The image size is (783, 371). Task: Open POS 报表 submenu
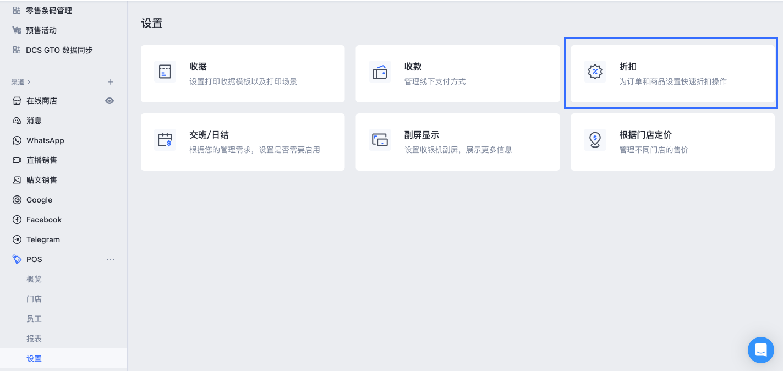click(34, 339)
